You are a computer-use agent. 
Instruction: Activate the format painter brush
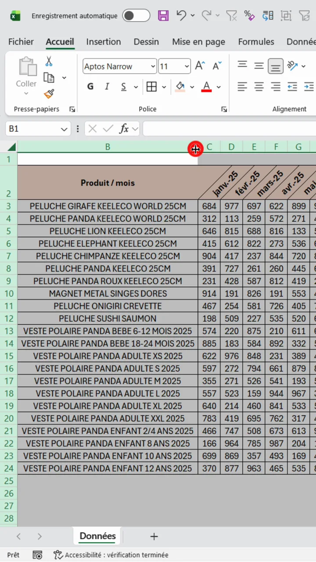click(x=49, y=94)
